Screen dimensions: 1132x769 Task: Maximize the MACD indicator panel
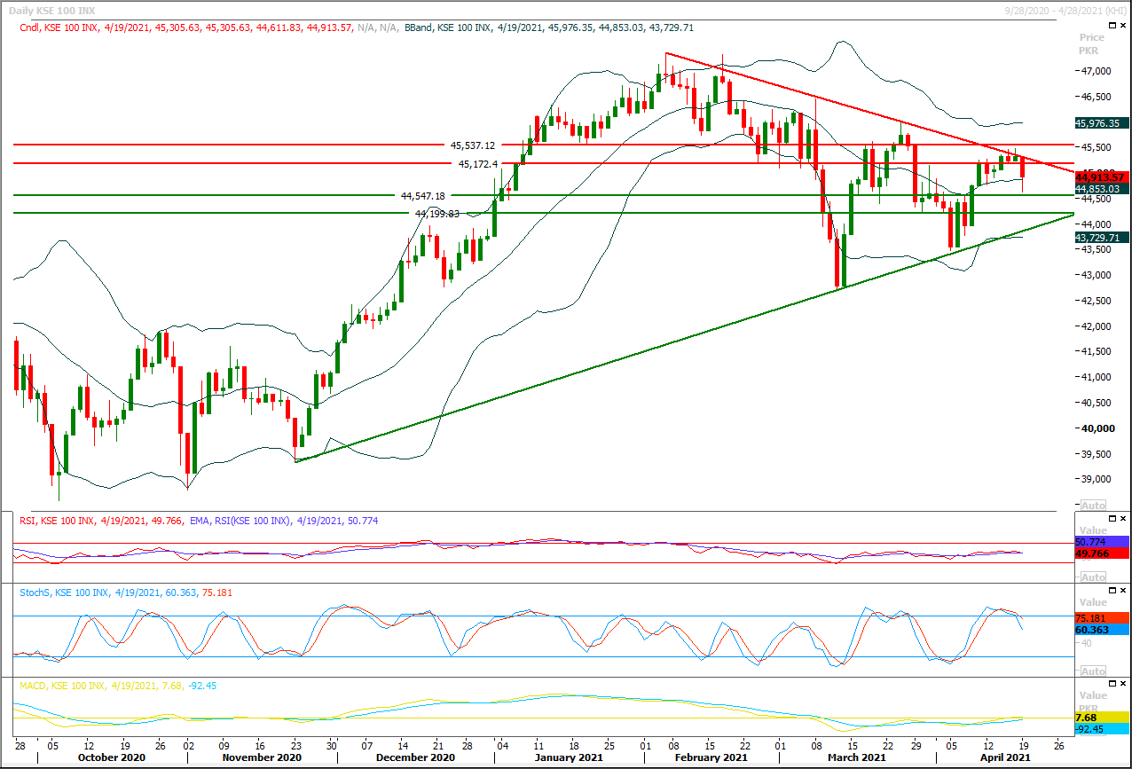(1112, 684)
